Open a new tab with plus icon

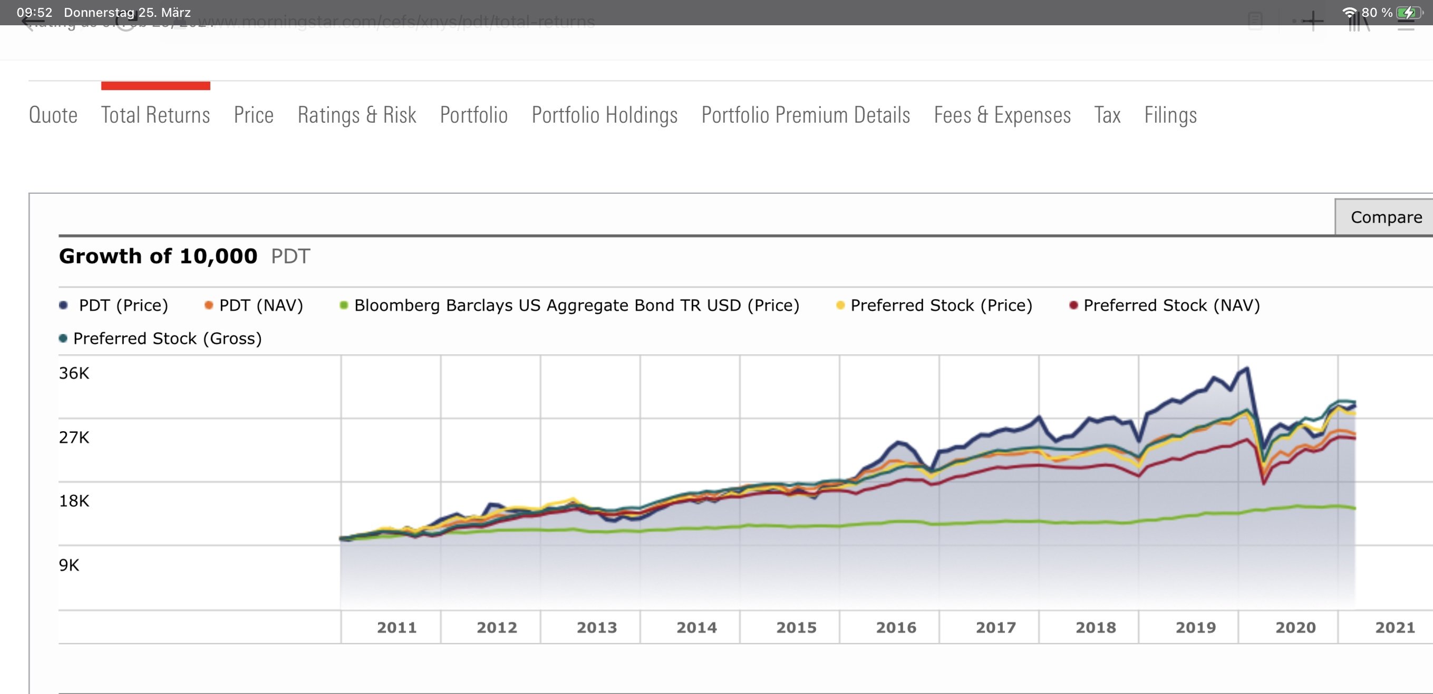coord(1312,22)
